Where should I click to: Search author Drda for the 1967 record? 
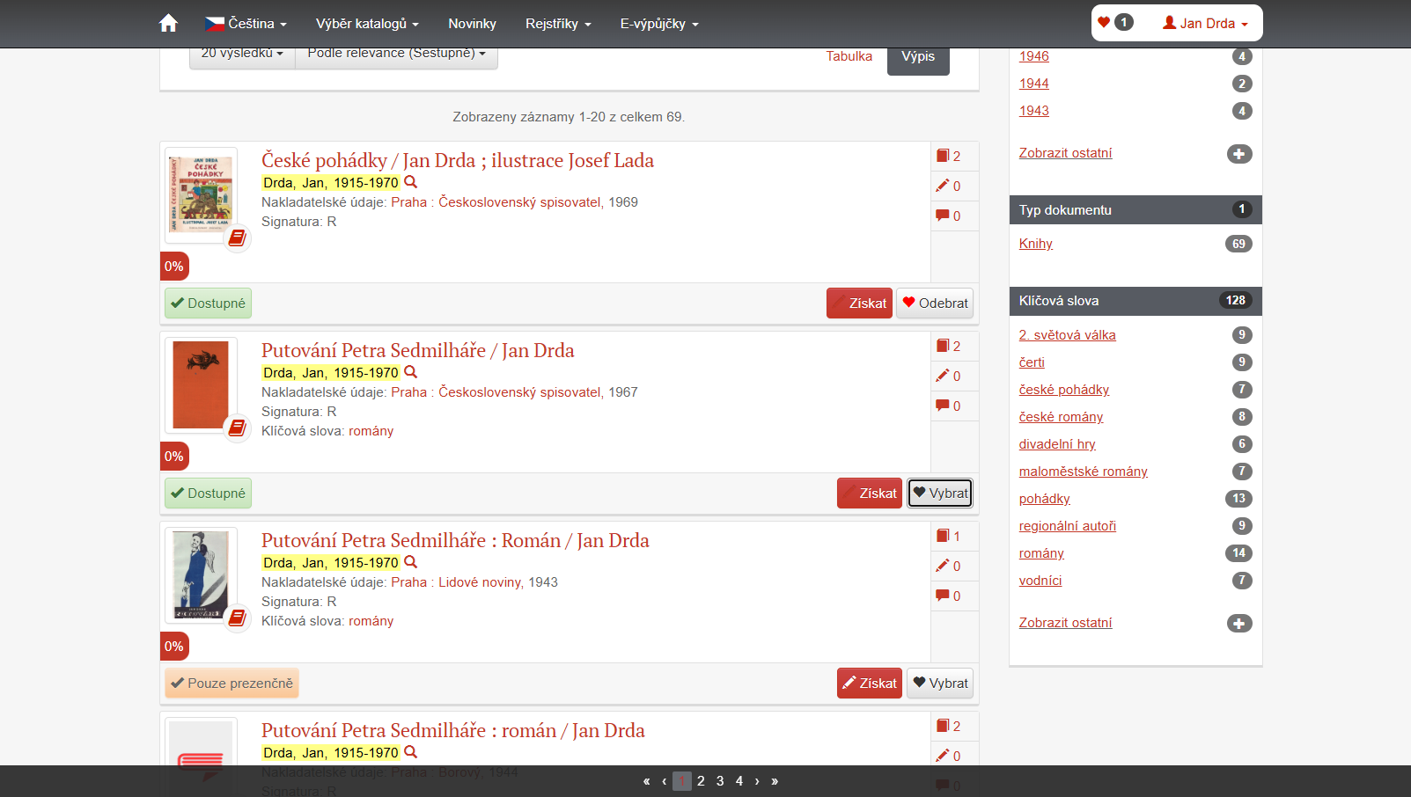point(410,372)
